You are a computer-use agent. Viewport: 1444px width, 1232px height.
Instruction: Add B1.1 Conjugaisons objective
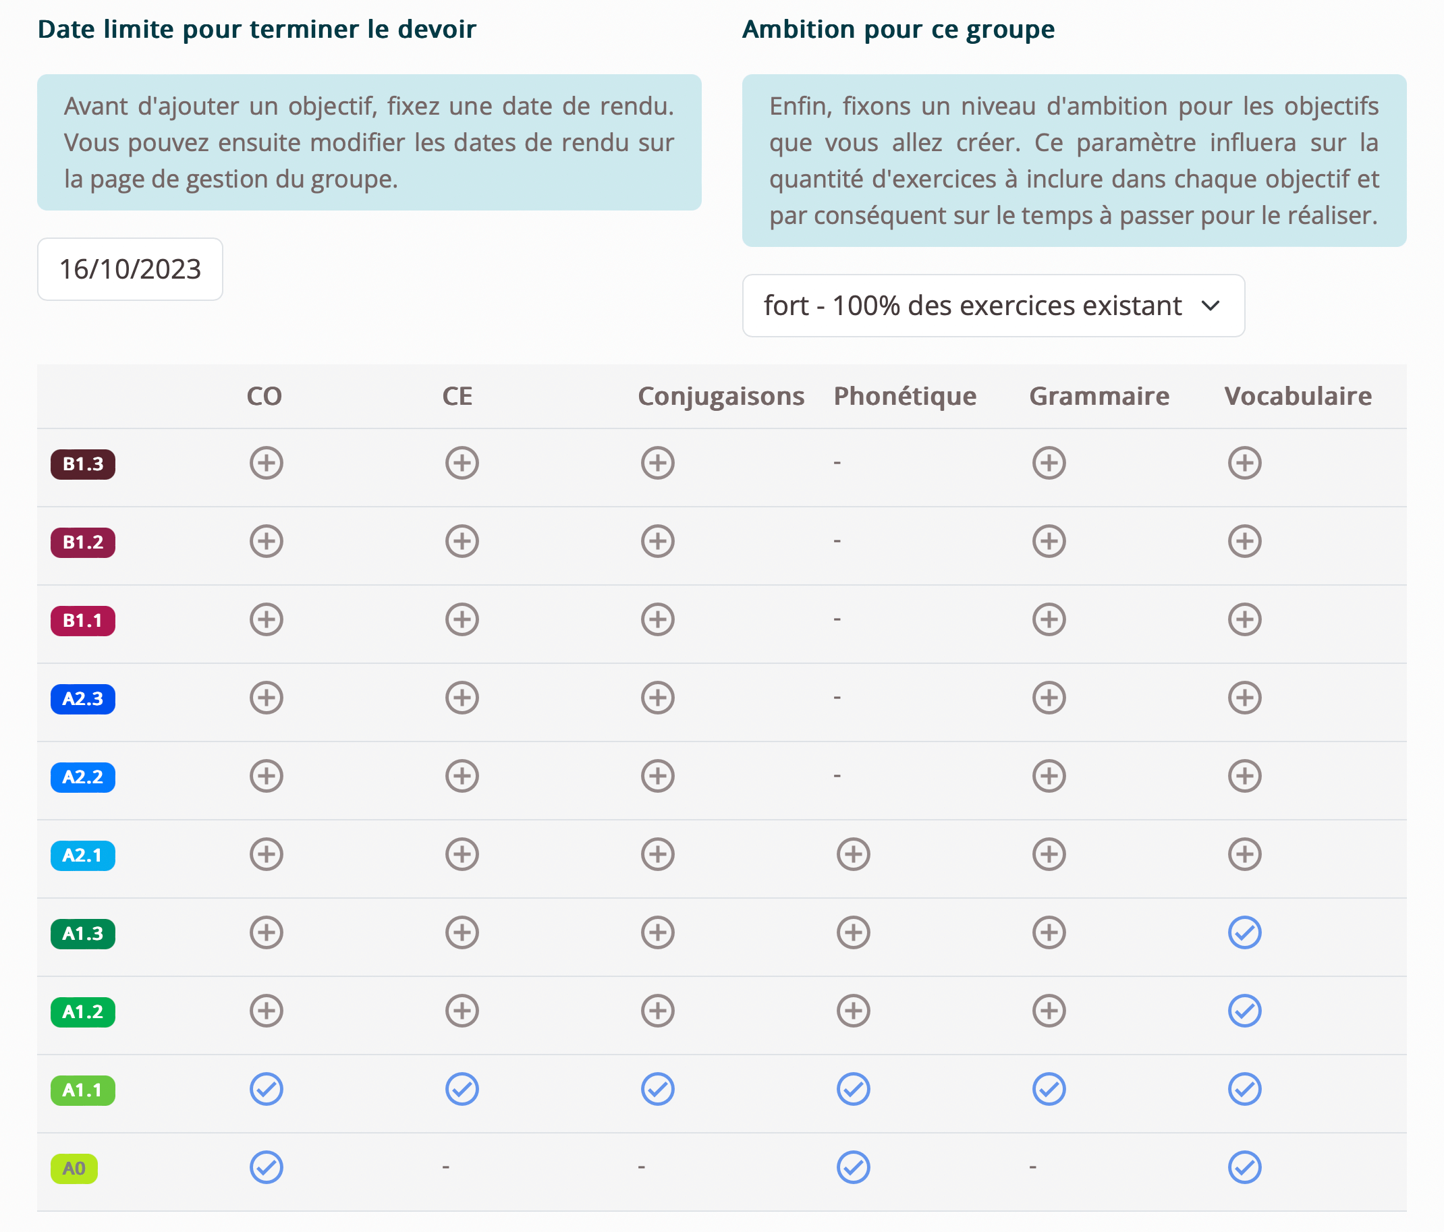click(x=657, y=619)
